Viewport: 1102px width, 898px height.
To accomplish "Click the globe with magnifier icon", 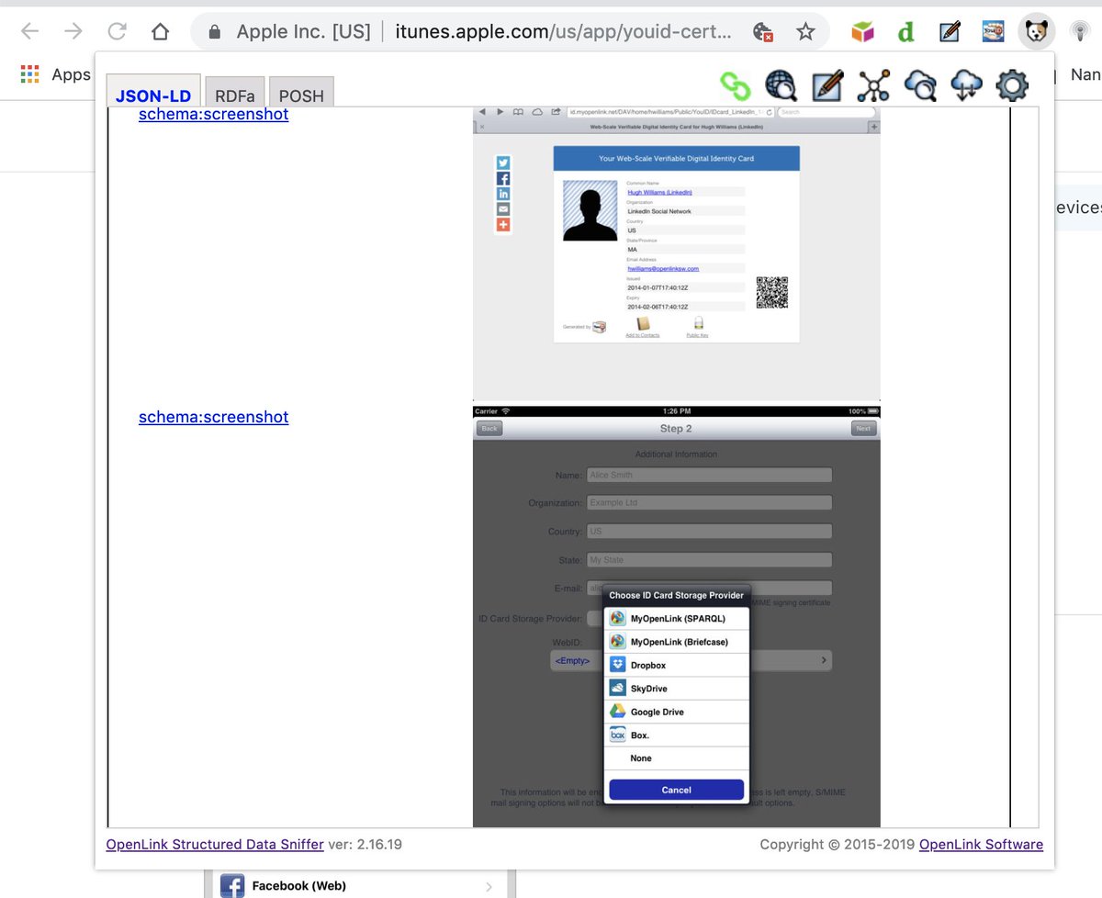I will 782,86.
